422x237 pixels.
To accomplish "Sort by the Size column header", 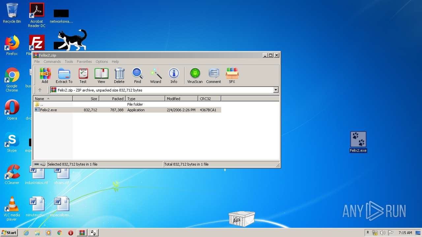I will (x=86, y=99).
